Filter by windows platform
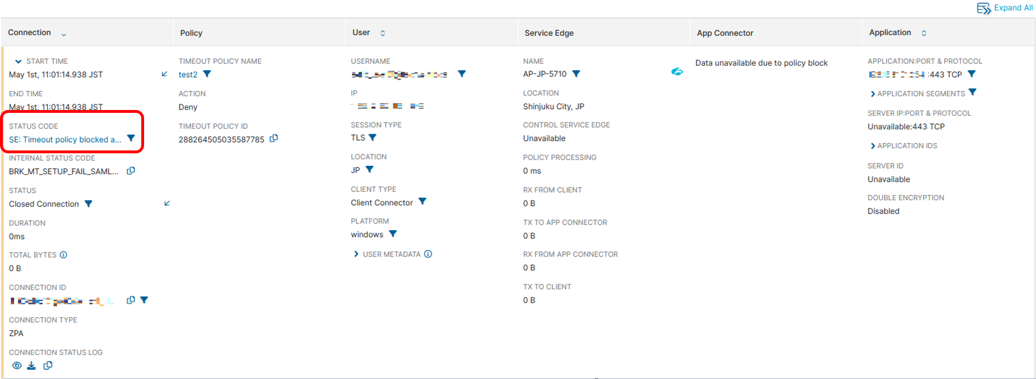The height and width of the screenshot is (379, 1036). [393, 234]
